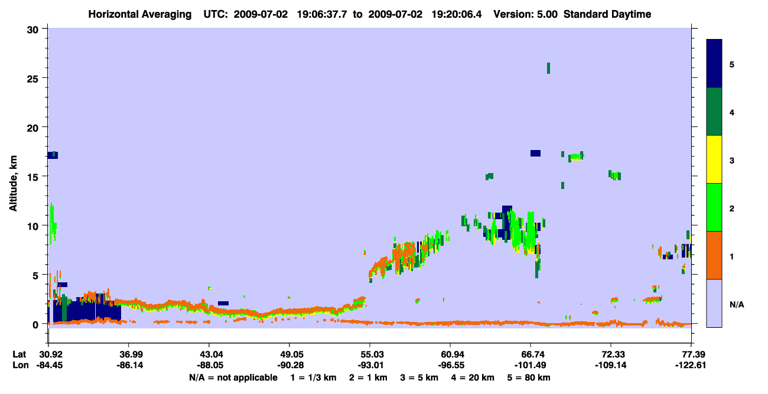Click longitude value -109.14
This screenshot has width=768, height=394.
(x=611, y=365)
